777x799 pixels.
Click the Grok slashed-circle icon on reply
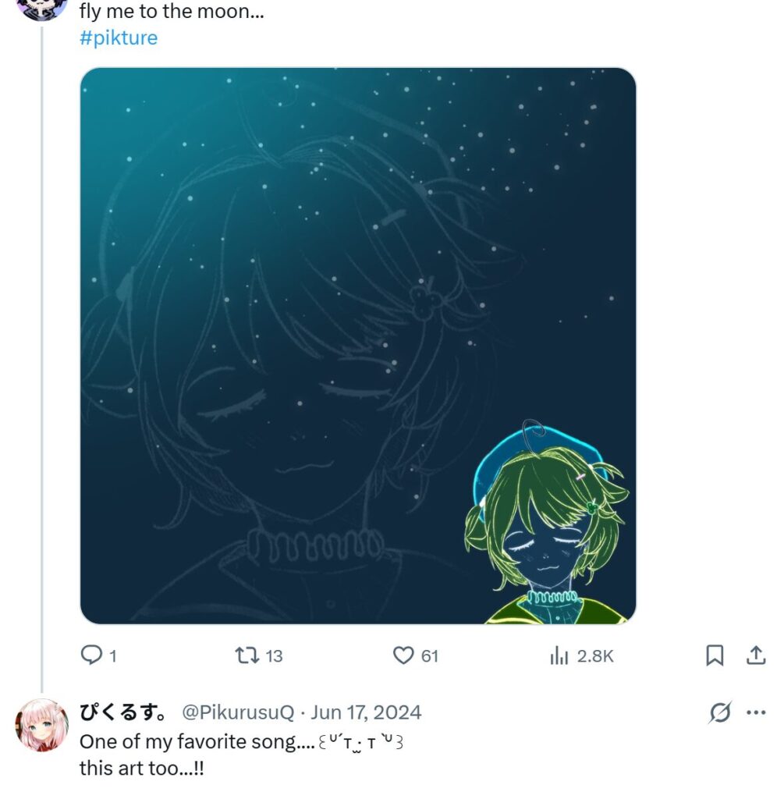coord(720,712)
